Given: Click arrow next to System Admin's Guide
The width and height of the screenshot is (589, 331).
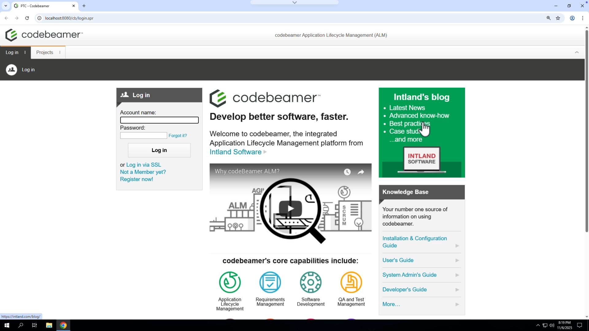Looking at the screenshot, I should [x=457, y=275].
